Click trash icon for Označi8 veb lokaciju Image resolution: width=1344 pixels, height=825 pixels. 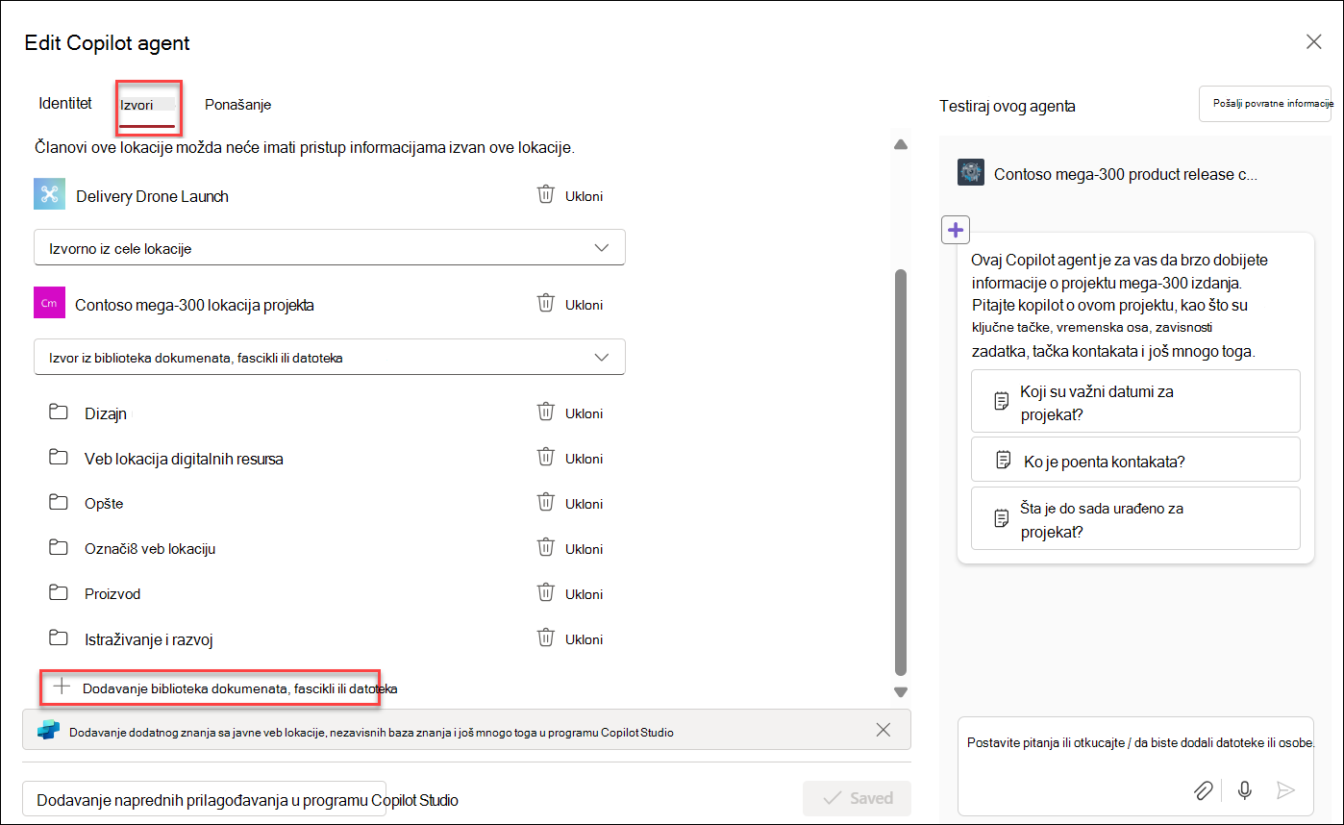[545, 548]
